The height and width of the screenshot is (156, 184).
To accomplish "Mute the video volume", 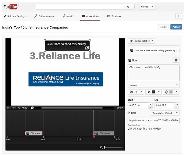I will point(13,108).
